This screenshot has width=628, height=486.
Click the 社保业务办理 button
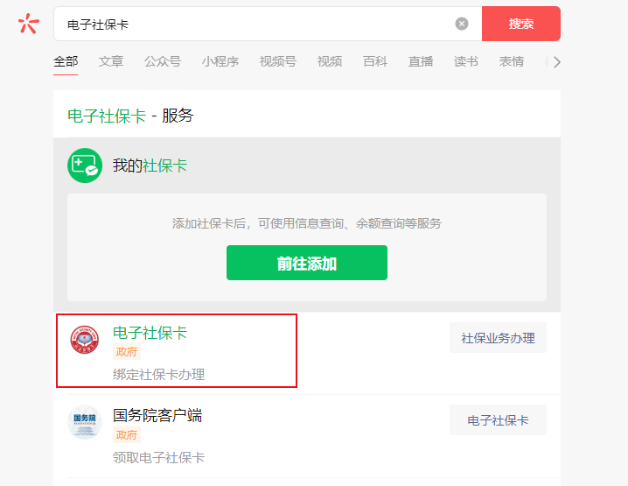498,338
